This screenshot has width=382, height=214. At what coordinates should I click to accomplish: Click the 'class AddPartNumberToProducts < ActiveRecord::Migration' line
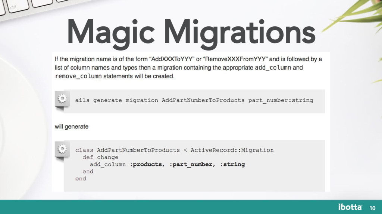[175, 150]
